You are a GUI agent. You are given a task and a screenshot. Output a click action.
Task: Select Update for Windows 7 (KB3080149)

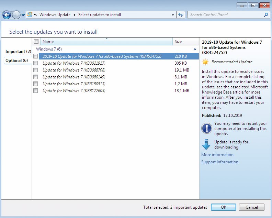pyautogui.click(x=74, y=77)
